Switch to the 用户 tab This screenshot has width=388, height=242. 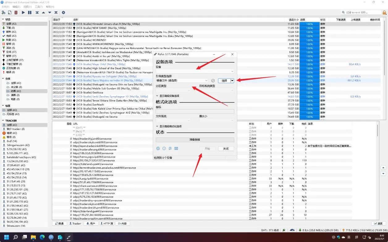point(91,224)
